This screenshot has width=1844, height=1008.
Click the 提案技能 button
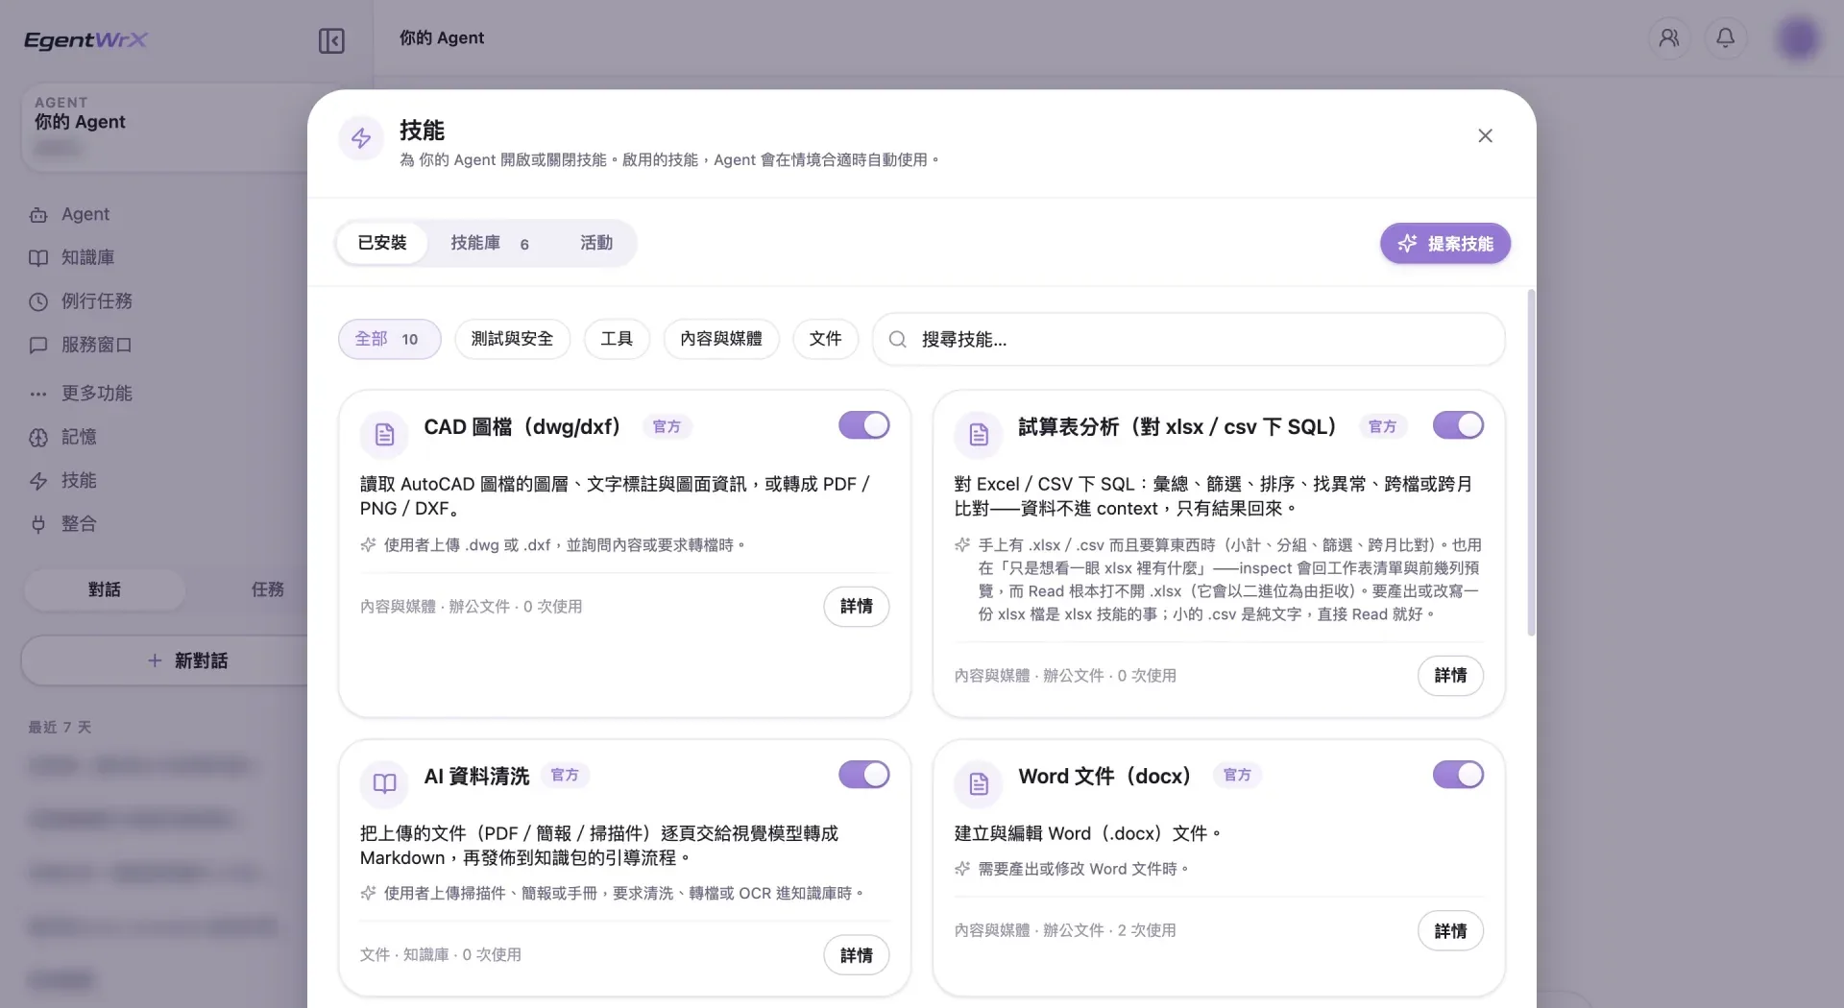pyautogui.click(x=1445, y=243)
